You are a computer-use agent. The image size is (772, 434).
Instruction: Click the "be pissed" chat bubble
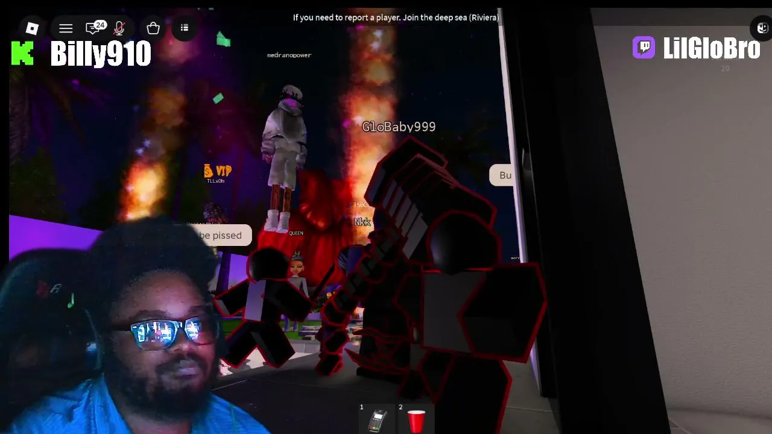click(x=220, y=235)
